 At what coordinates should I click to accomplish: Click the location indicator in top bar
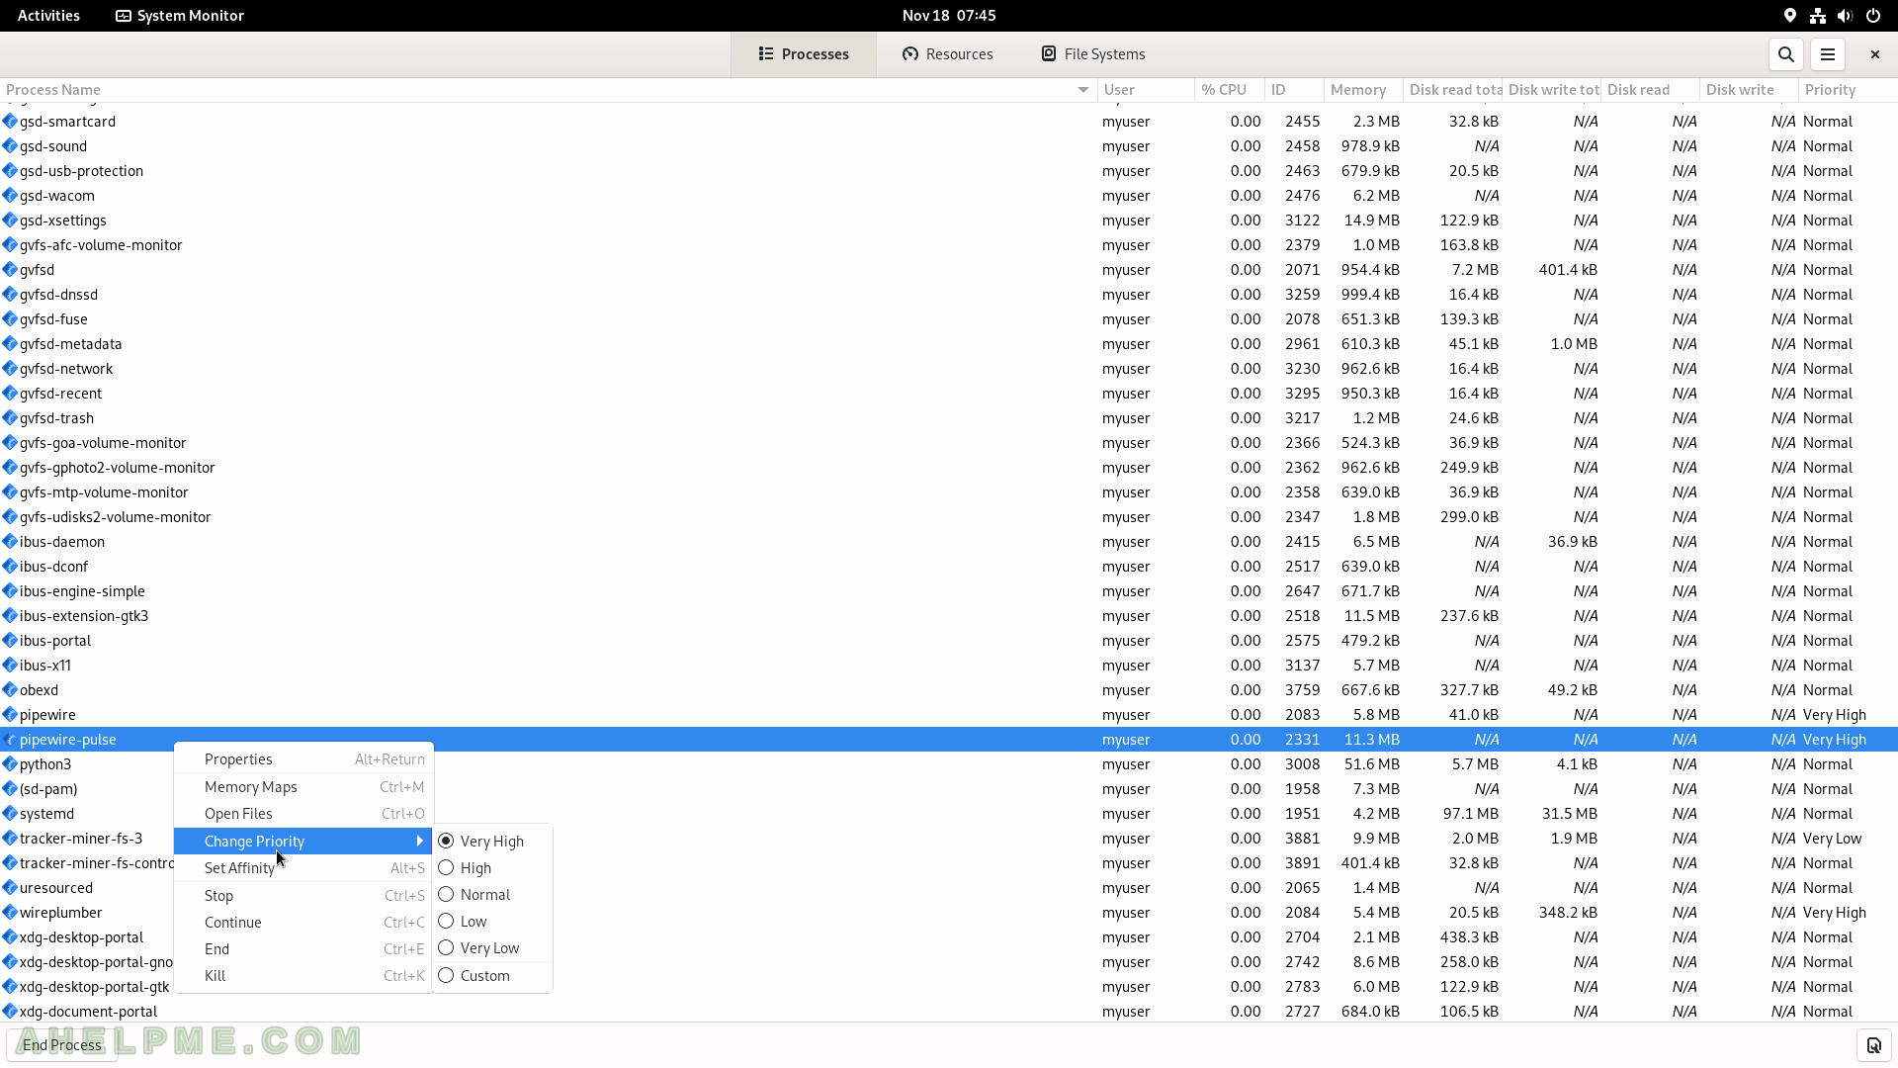pyautogui.click(x=1790, y=16)
